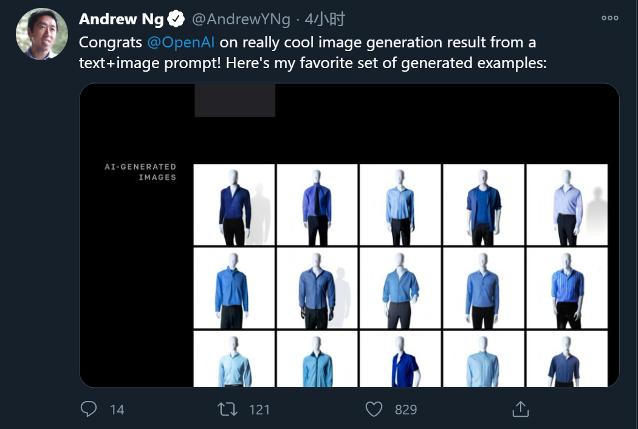This screenshot has height=429, width=638.
Task: Click the striped blue shirt mannequin image
Action: 567,288
